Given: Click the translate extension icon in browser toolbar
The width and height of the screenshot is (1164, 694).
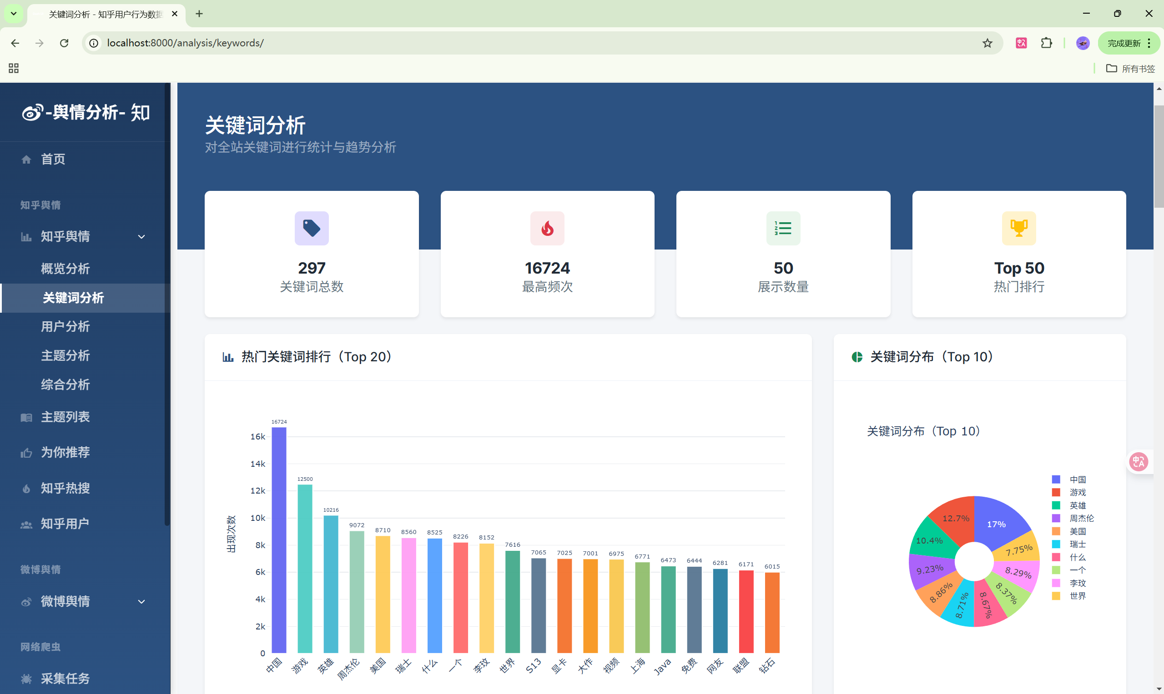Looking at the screenshot, I should tap(1021, 43).
